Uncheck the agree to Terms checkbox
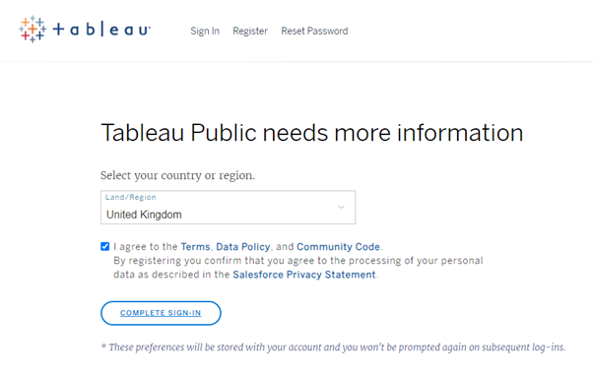The width and height of the screenshot is (593, 377). click(x=104, y=247)
